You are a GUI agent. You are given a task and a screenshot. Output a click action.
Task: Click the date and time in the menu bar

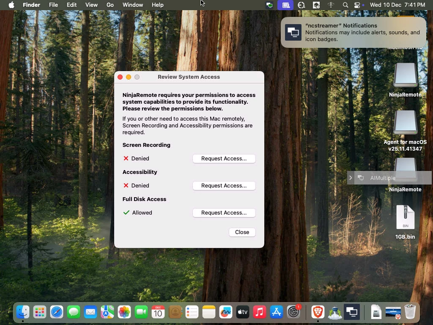tap(397, 5)
